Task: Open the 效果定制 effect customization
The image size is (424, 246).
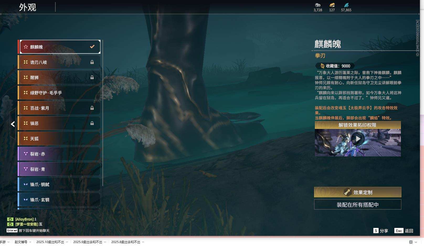Action: click(x=358, y=192)
